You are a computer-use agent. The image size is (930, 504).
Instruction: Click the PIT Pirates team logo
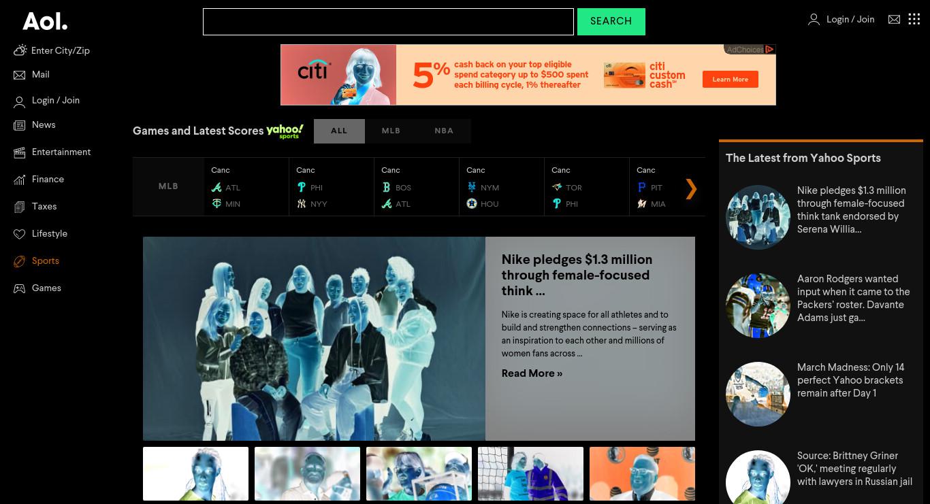click(642, 187)
